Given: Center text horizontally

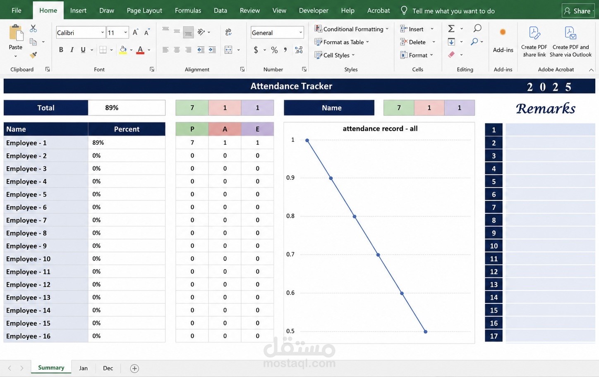Looking at the screenshot, I should [177, 50].
